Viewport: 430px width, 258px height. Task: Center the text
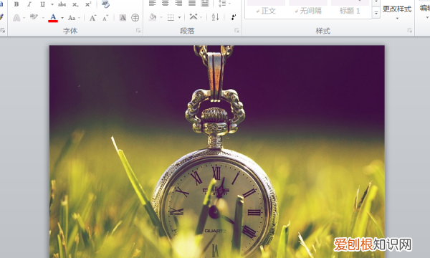(166, 4)
